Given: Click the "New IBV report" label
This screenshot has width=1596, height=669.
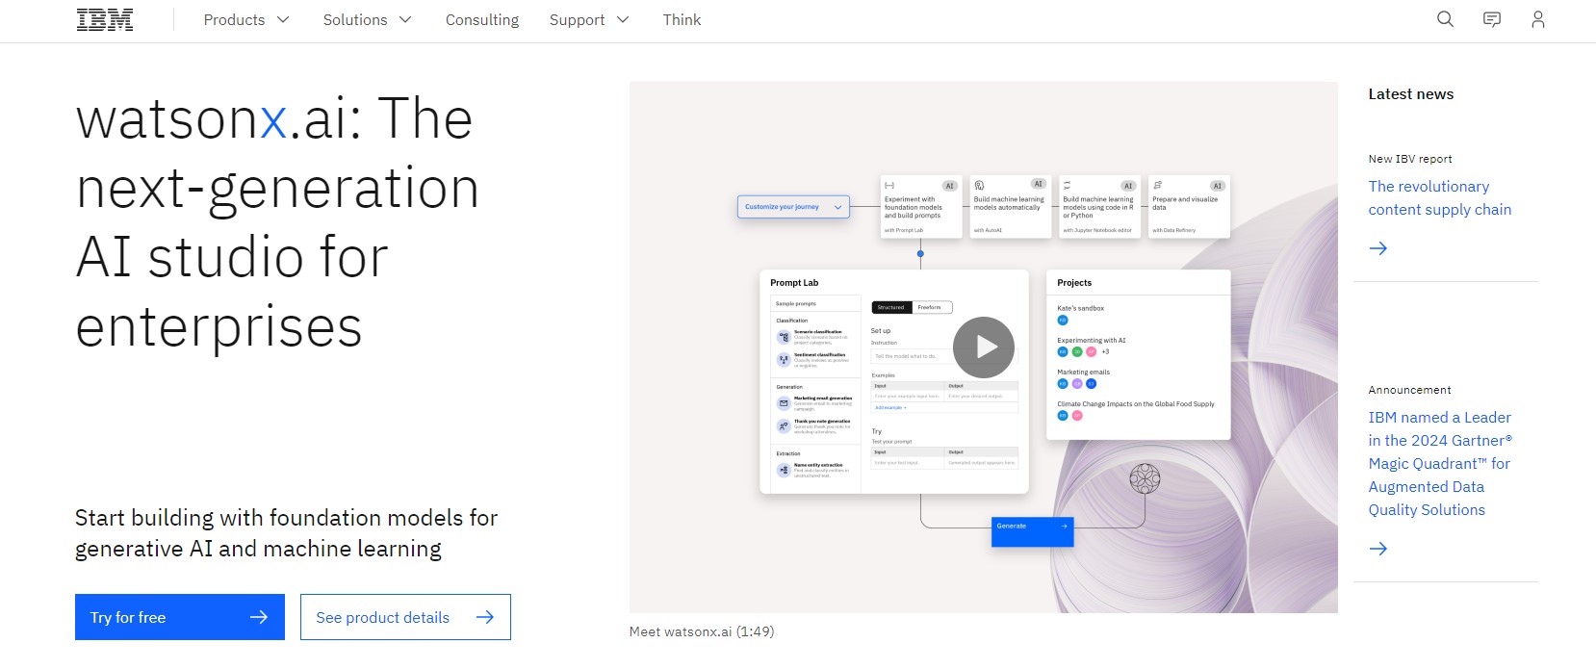Looking at the screenshot, I should pyautogui.click(x=1410, y=159).
